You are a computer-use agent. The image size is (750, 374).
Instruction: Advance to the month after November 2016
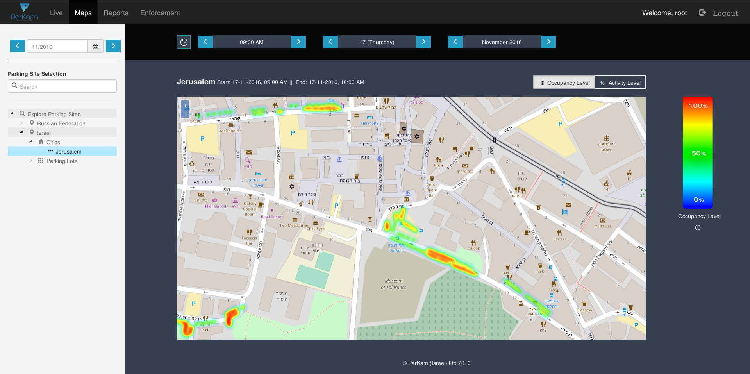point(548,42)
